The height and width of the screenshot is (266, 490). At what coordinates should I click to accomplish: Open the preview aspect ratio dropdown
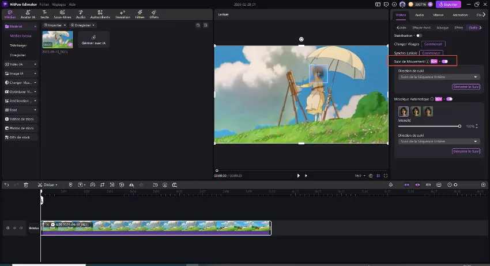point(360,176)
